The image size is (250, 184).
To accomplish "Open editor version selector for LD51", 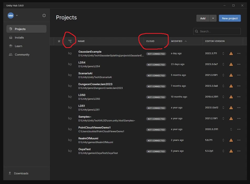I will tap(223, 108).
